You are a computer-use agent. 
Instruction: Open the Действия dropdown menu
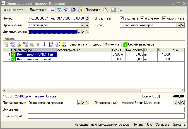click(38, 10)
